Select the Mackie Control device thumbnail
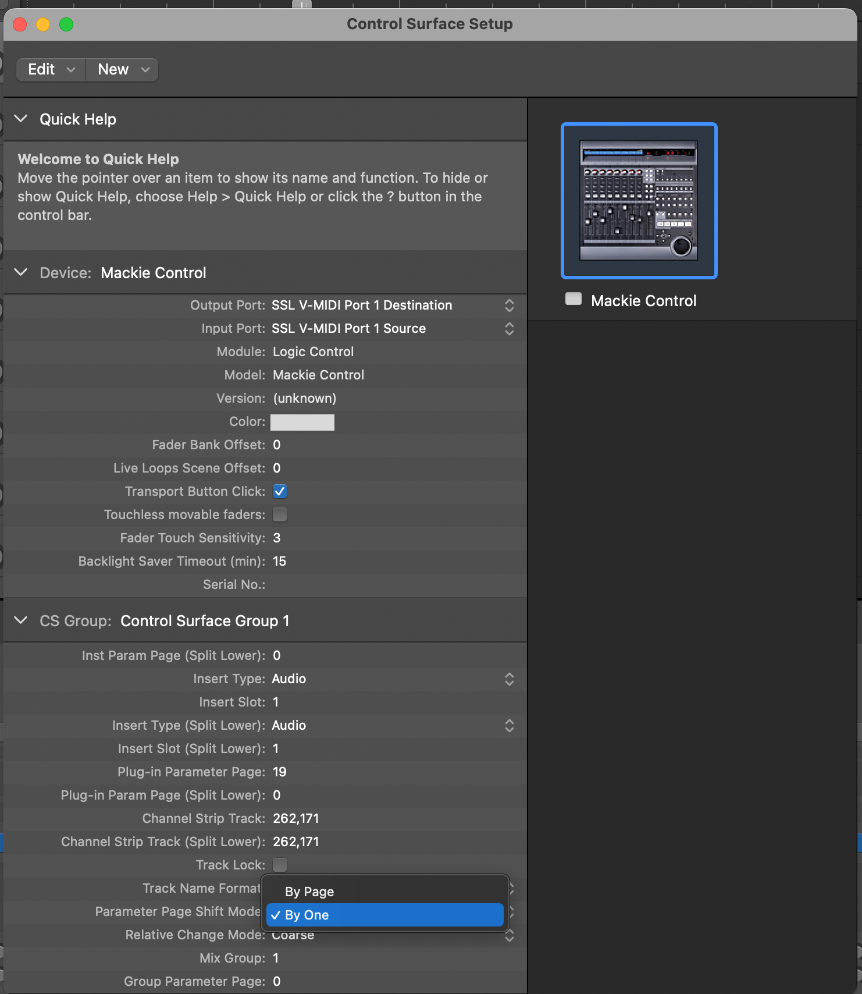Screen dimensions: 862x994 pos(639,201)
